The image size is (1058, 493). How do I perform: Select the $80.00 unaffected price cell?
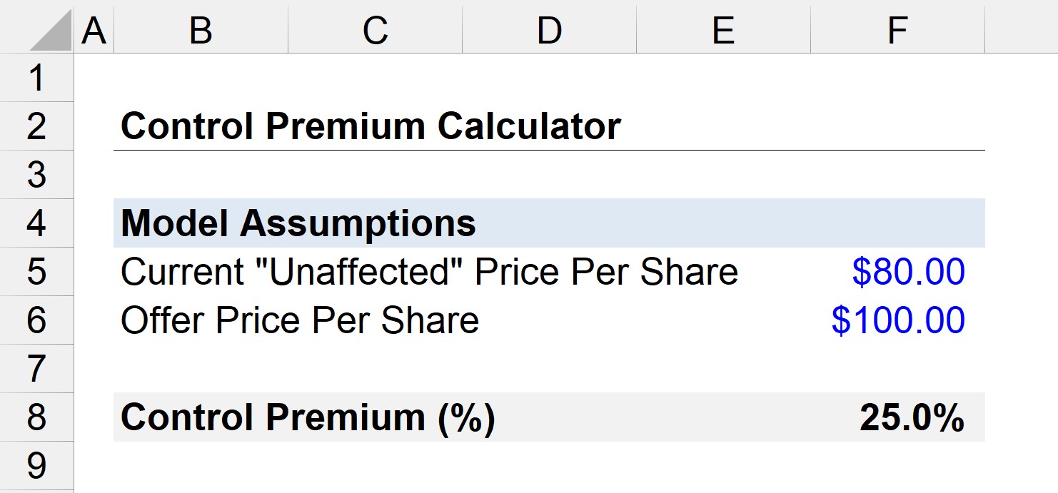[898, 272]
